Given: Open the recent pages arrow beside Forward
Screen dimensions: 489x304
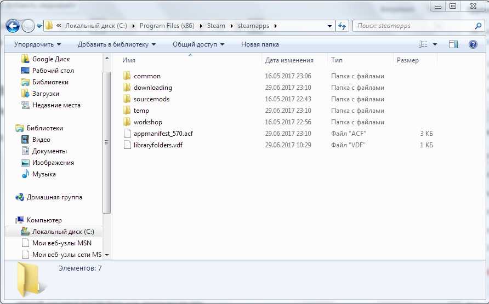Looking at the screenshot, I should tap(39, 26).
